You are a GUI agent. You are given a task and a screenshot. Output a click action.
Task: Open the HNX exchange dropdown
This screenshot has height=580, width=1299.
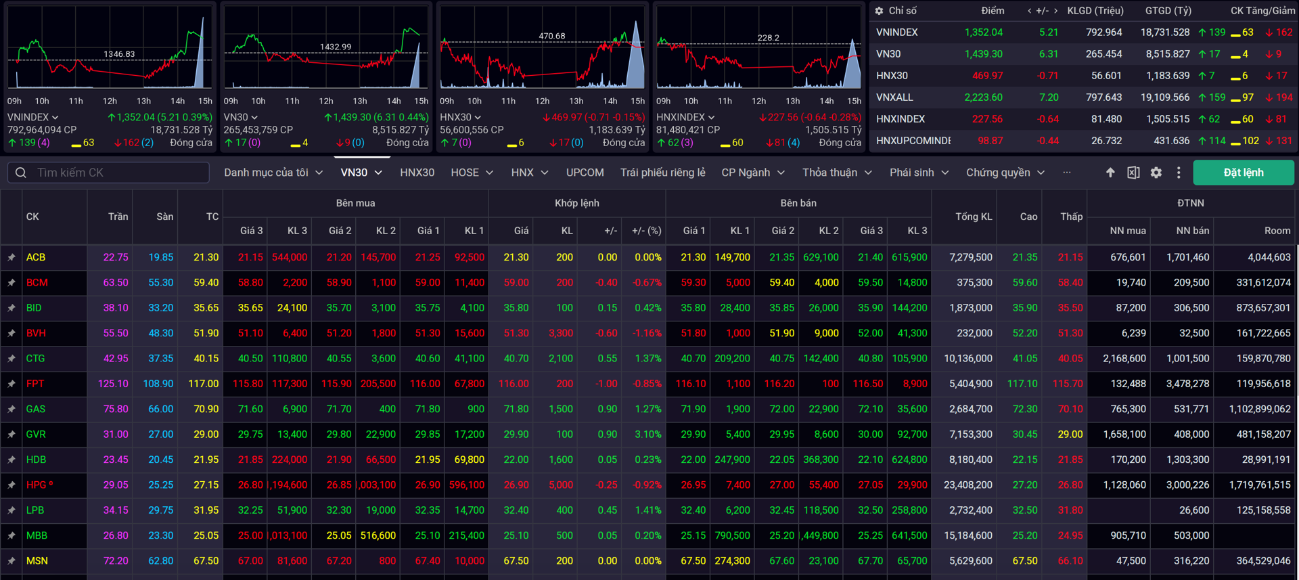pyautogui.click(x=530, y=173)
